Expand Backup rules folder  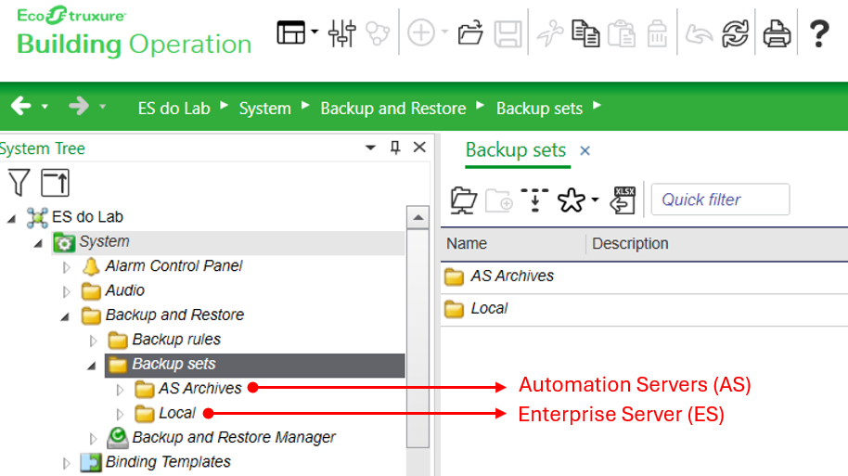pos(93,341)
